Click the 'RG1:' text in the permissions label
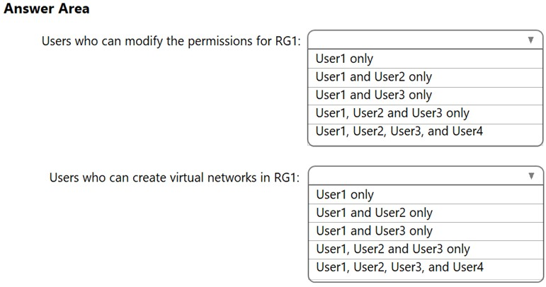Image resolution: width=546 pixels, height=287 pixels. click(x=288, y=40)
